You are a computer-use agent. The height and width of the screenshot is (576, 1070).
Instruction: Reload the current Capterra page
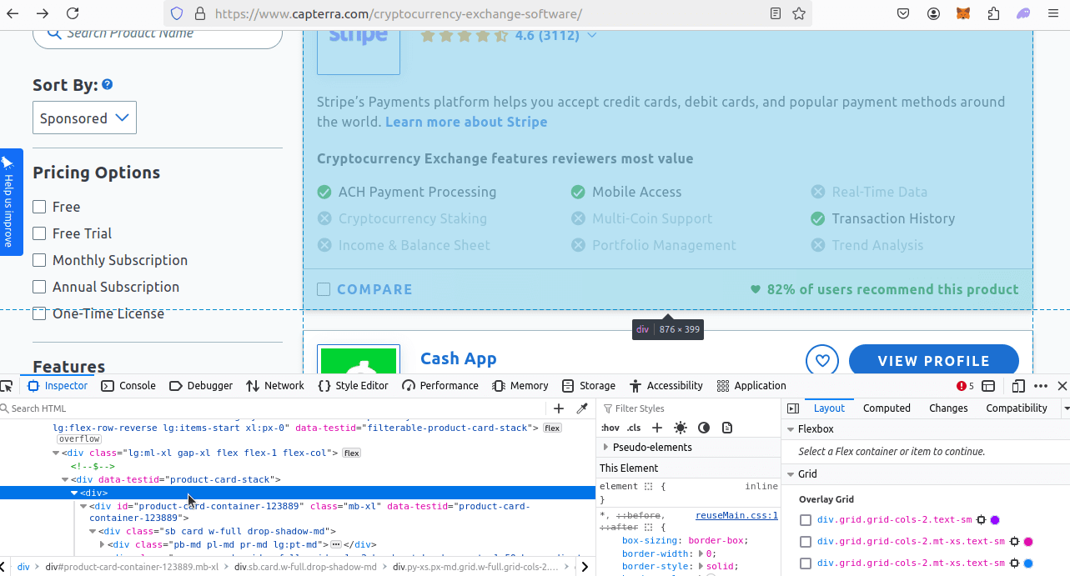(x=73, y=13)
